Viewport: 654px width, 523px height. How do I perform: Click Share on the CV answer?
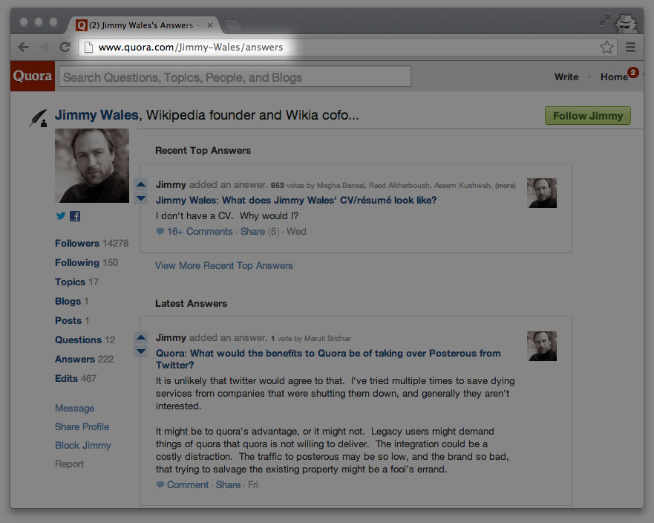[x=252, y=231]
